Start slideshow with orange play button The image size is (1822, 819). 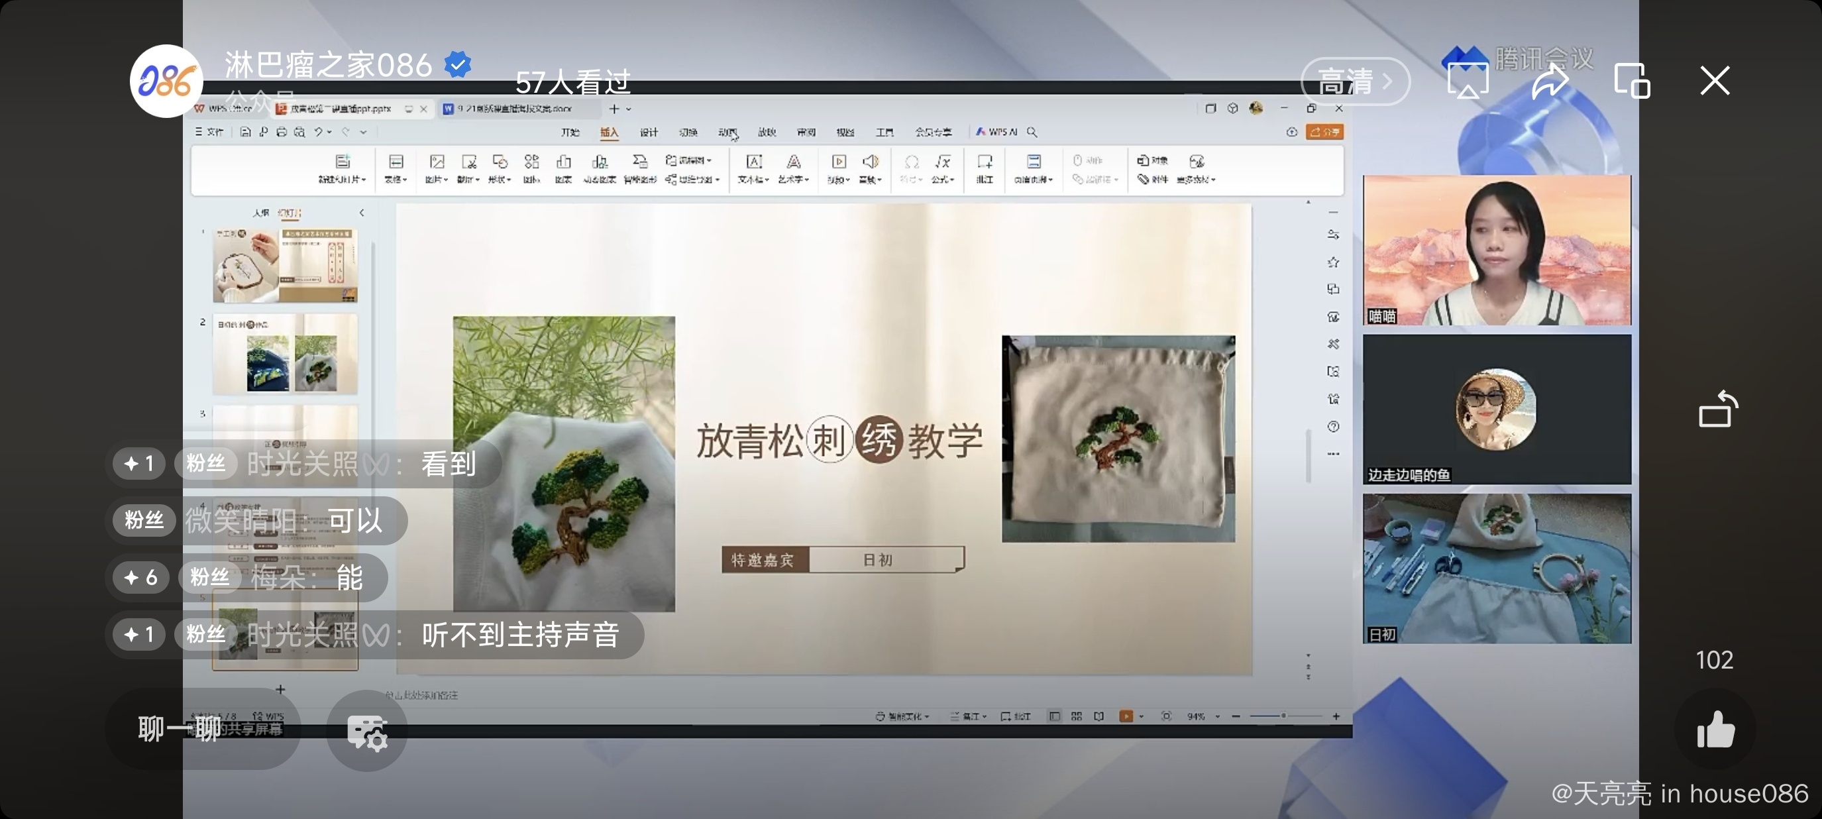pyautogui.click(x=1126, y=716)
